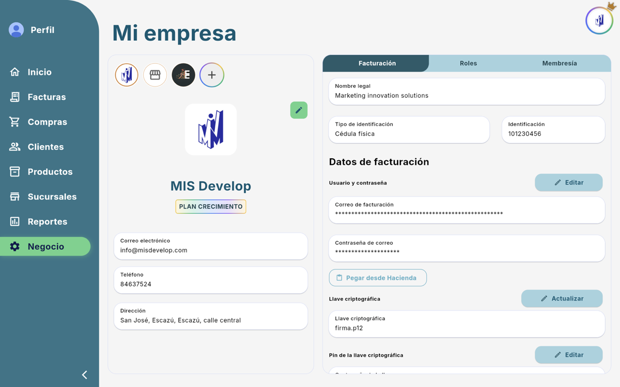Image resolution: width=620 pixels, height=387 pixels.
Task: Go to Negocio in the sidebar
Action: click(x=46, y=246)
